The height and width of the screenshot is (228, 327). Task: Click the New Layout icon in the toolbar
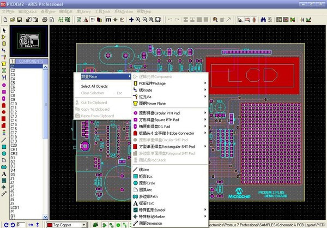5,20
